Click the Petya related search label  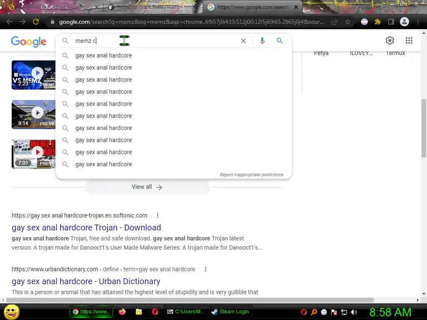[x=321, y=53]
